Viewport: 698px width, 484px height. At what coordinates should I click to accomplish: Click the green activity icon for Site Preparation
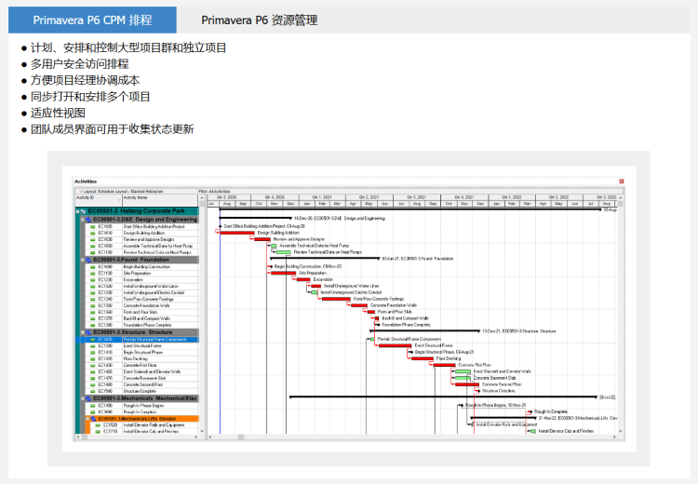pyautogui.click(x=92, y=274)
